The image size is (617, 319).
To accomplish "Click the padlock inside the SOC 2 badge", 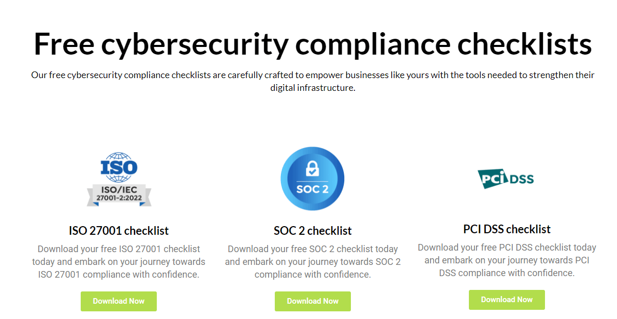I will (x=313, y=168).
